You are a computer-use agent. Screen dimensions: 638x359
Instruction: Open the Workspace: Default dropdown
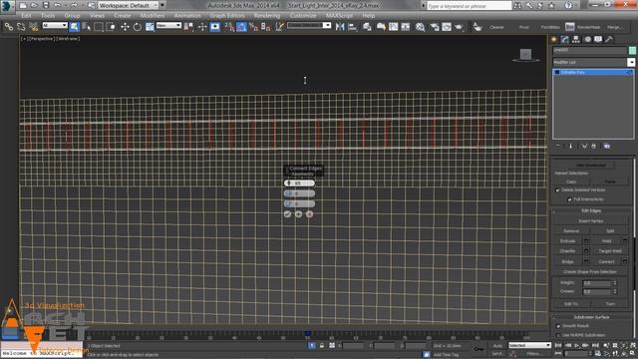click(129, 5)
